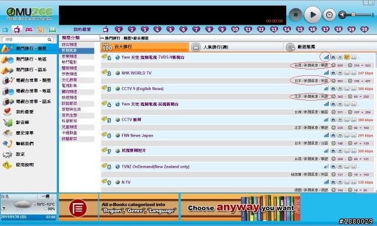Viewport: 377px width, 226px height.
Task: Start playback with the play button
Action: pos(312,15)
